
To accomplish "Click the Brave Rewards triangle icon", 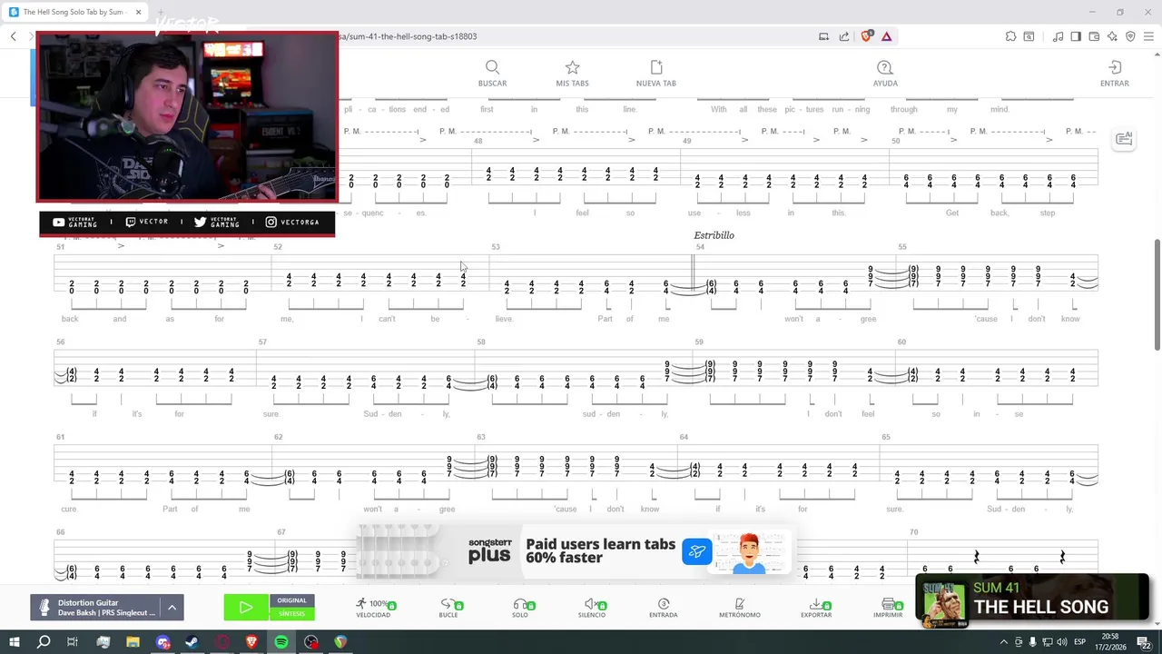I will coord(886,36).
